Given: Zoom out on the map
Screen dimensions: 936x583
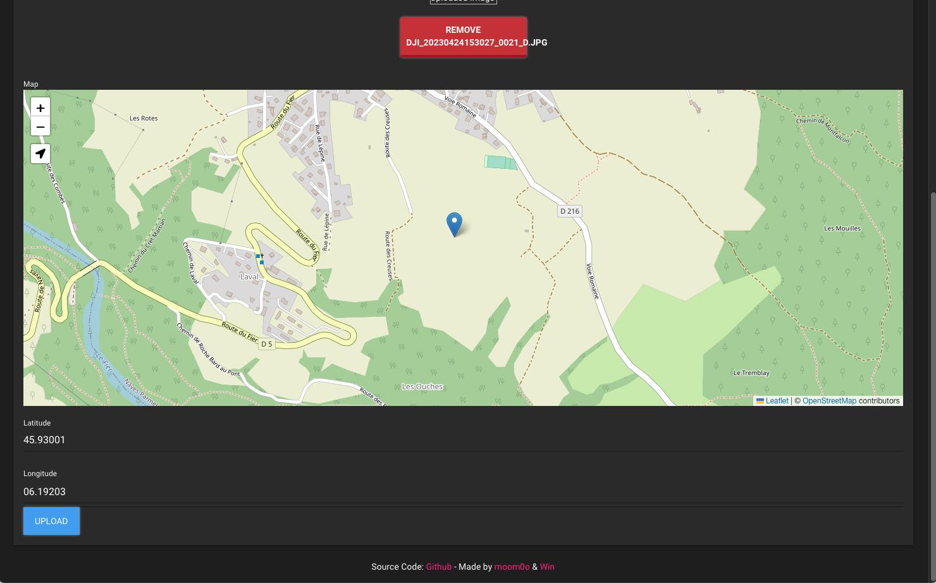Looking at the screenshot, I should [x=40, y=126].
